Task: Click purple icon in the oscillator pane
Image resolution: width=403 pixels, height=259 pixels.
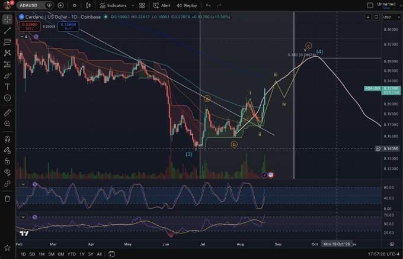Action: tap(35, 184)
